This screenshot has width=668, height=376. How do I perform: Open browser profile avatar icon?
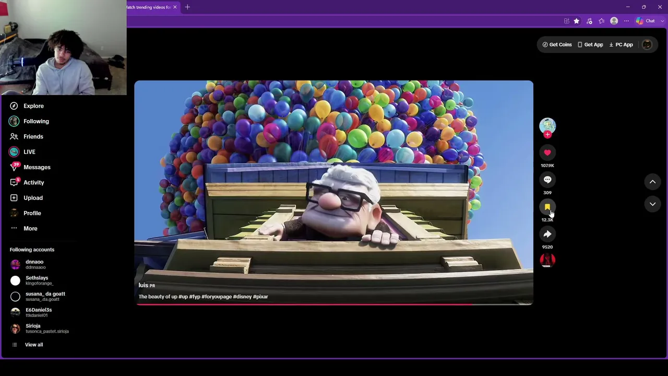coord(614,21)
